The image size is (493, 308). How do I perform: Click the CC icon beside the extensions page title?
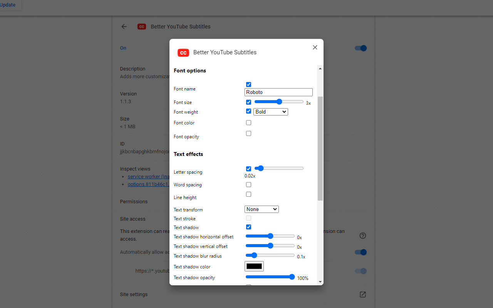click(142, 27)
